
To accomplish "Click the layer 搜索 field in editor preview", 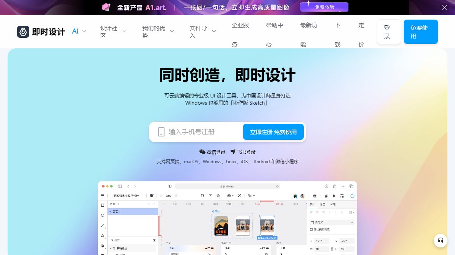I will click(130, 240).
